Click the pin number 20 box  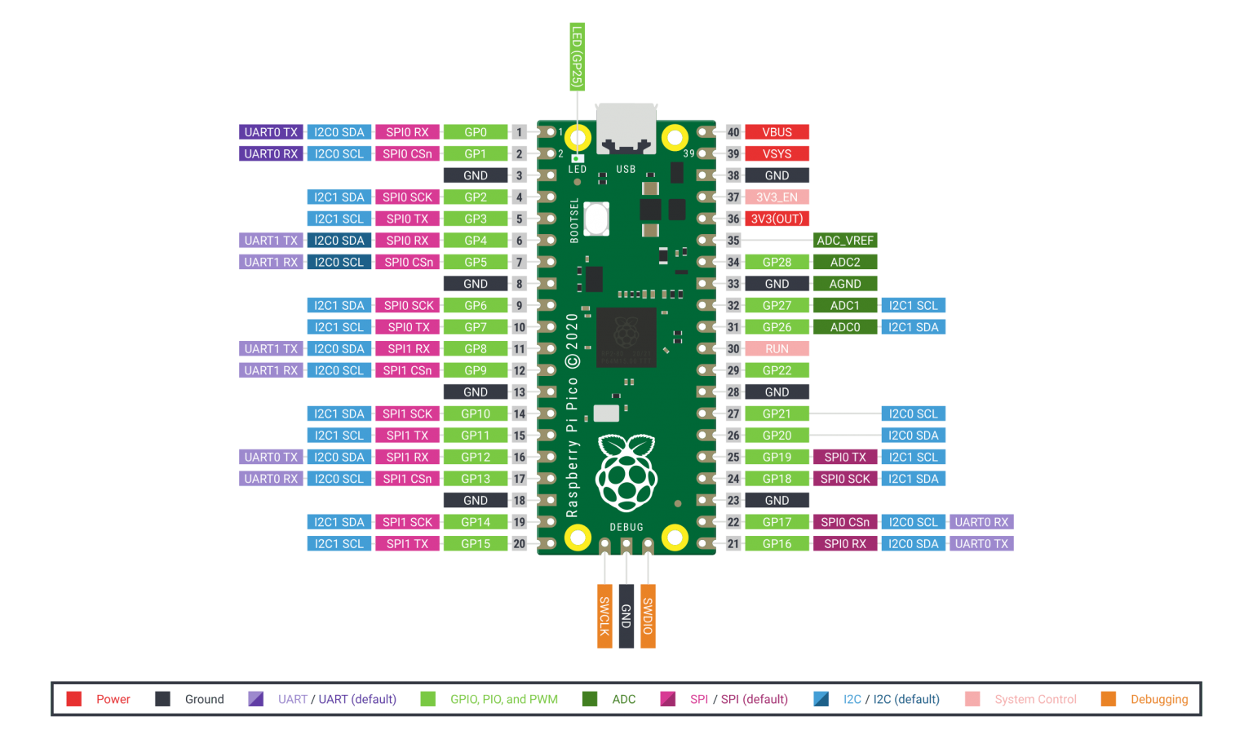[x=520, y=544]
